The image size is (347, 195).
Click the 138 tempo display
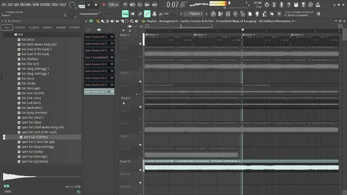pos(113,5)
